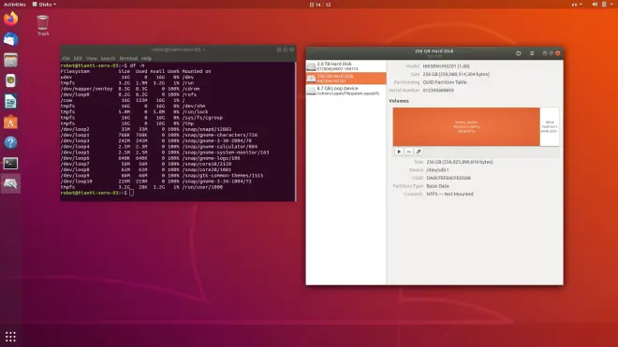Open the clock calendar in top bar
Image resolution: width=618 pixels, height=347 pixels.
[x=320, y=5]
